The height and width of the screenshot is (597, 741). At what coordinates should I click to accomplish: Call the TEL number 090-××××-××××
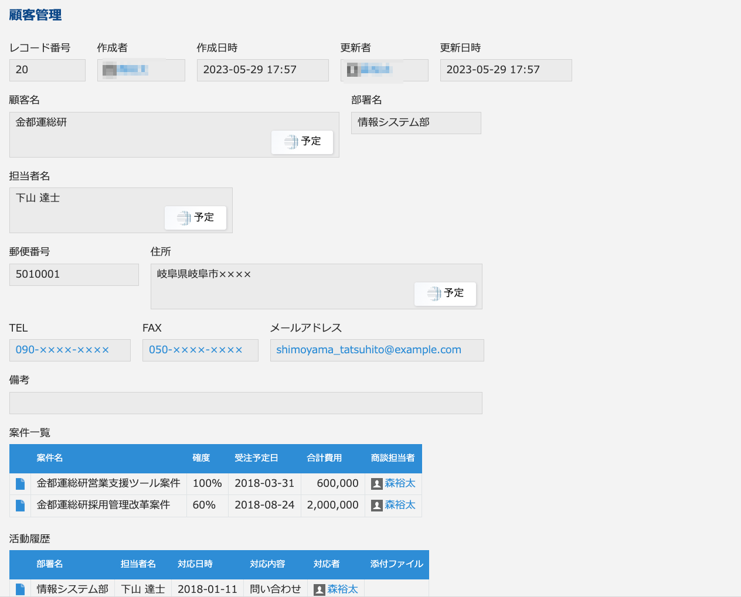62,350
